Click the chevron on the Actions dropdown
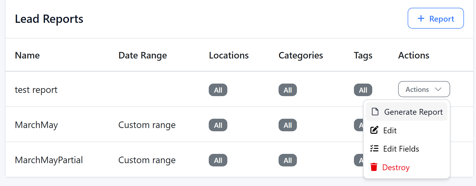 click(x=438, y=89)
